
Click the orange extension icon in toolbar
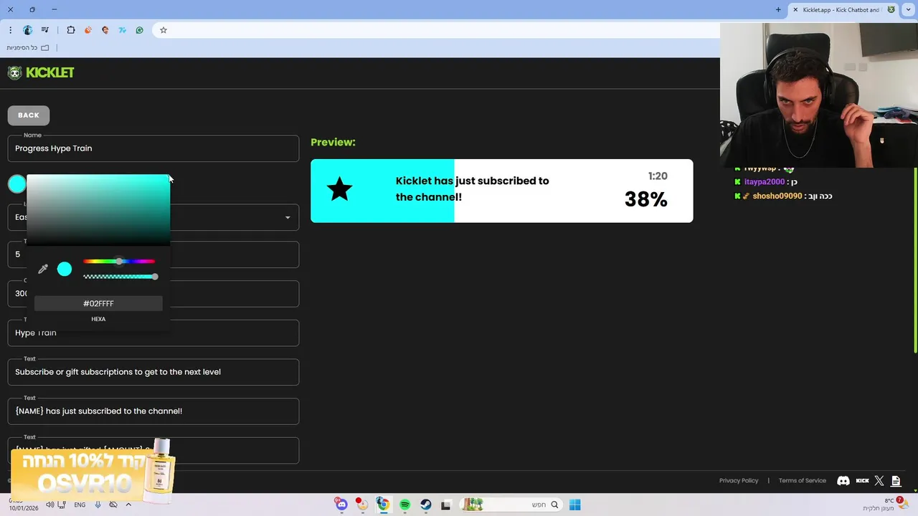[88, 30]
